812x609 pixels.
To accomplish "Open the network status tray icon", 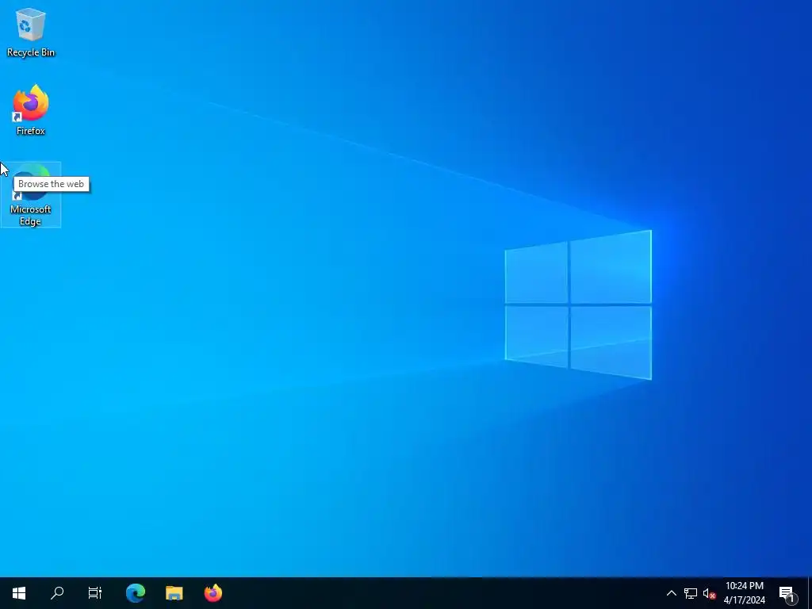I will click(x=691, y=593).
